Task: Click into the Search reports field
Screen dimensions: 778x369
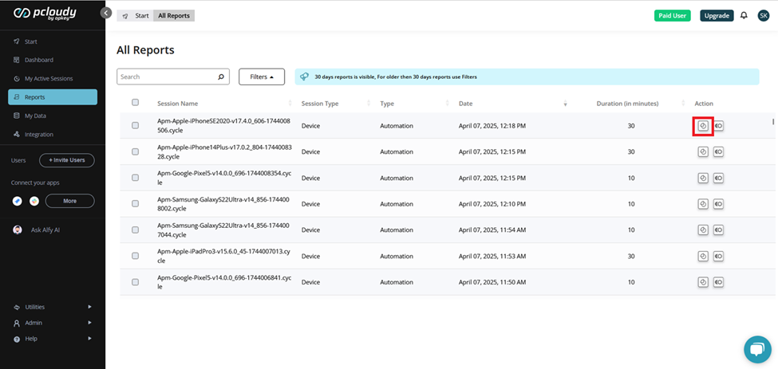Action: tap(166, 77)
